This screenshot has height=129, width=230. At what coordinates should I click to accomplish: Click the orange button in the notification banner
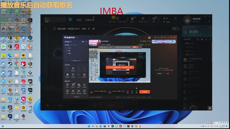point(135,47)
